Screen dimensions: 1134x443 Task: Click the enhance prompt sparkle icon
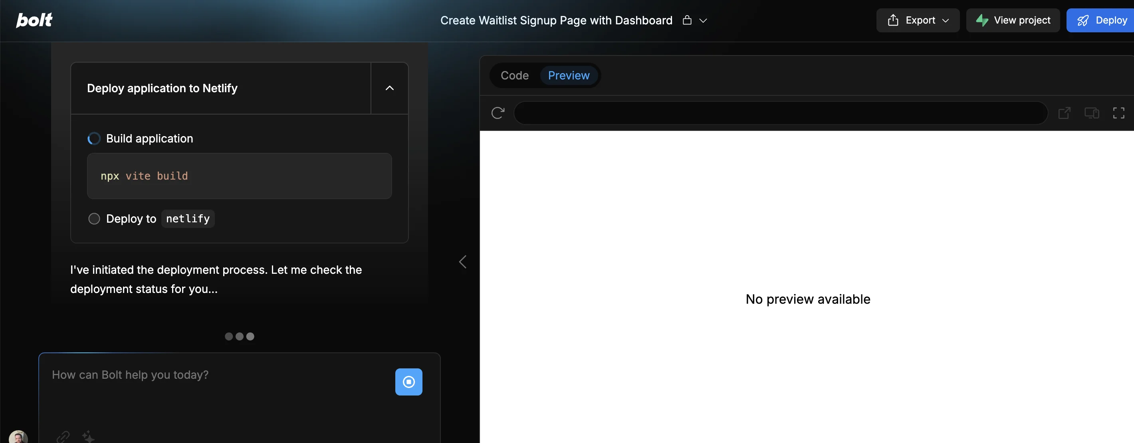point(88,436)
